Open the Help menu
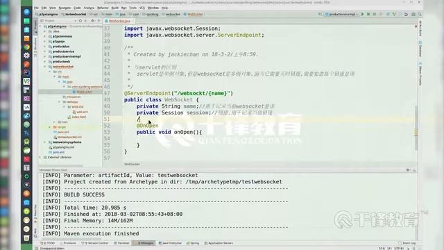This screenshot has width=444, height=250. coord(165,8)
